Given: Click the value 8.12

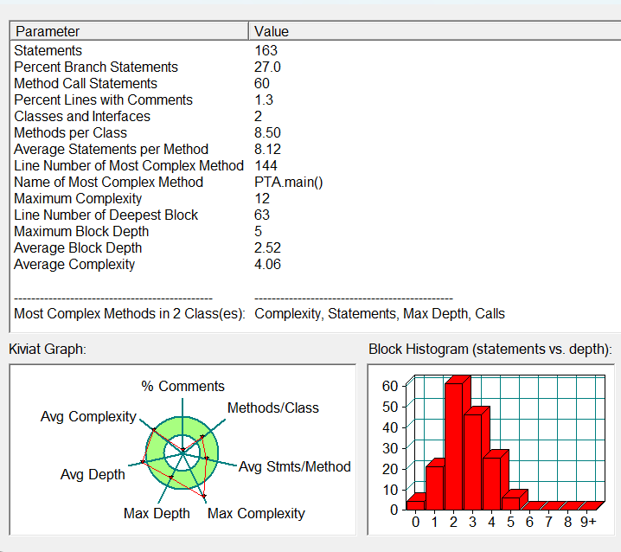Looking at the screenshot, I should tap(267, 150).
